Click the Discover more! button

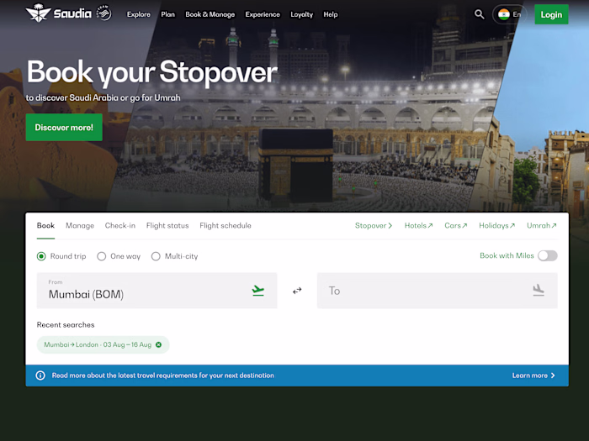click(64, 128)
